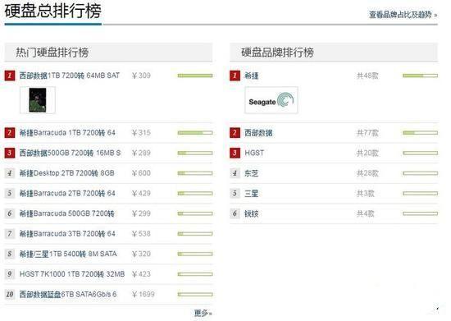Click rank 6 badge beside 锐铵 brand
451x321 pixels.
[x=235, y=213]
